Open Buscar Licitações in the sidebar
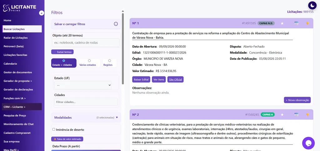Viewport: 320px width, 151px height. (22, 29)
